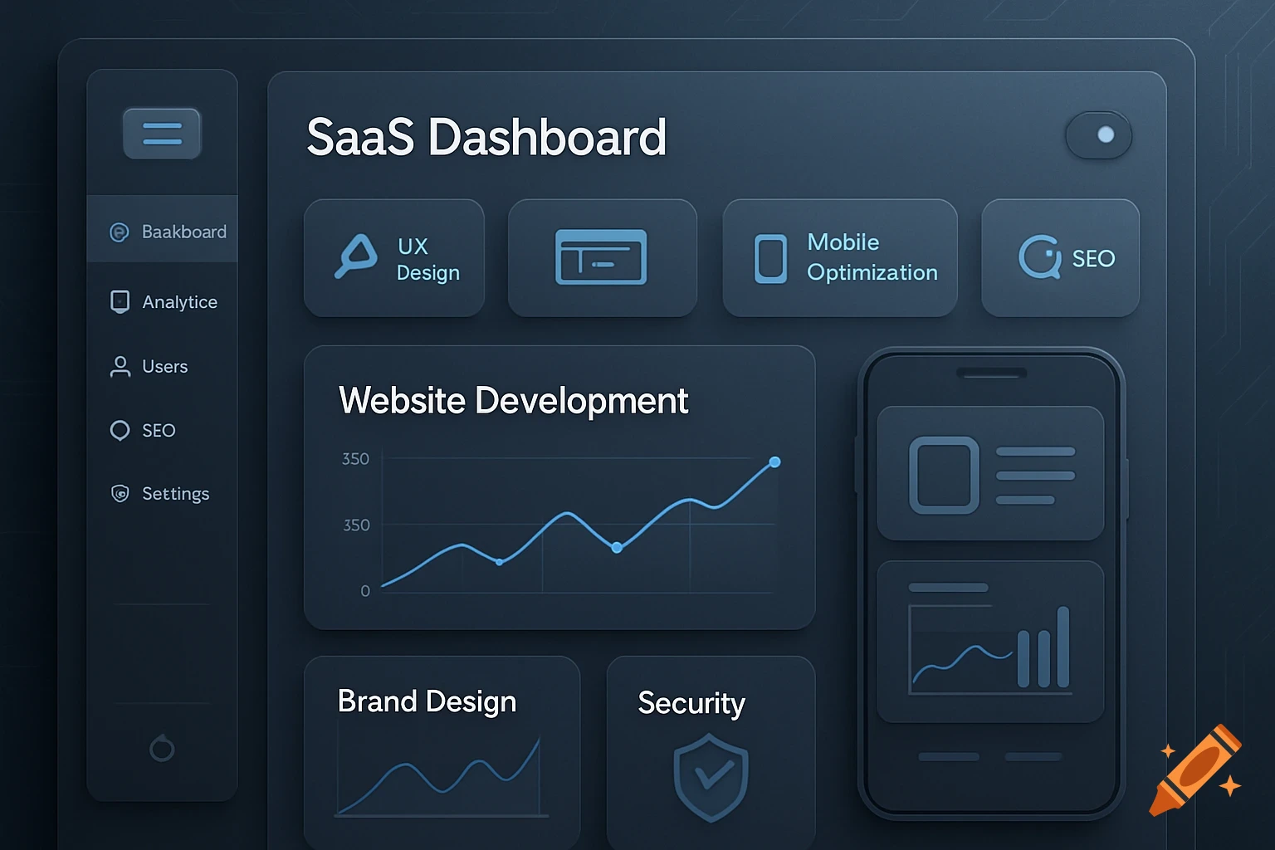
Task: Open Analytice from the sidebar icon
Action: (x=119, y=301)
